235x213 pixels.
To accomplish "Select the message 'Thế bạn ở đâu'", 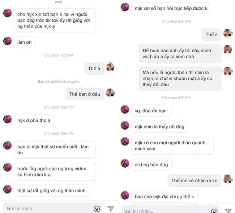I will point(85,94).
